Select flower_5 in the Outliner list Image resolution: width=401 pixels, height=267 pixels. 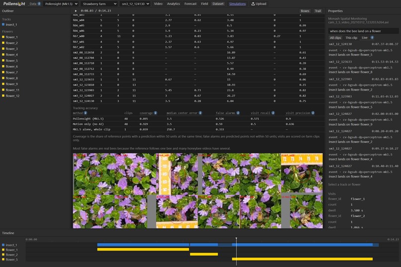point(11,61)
